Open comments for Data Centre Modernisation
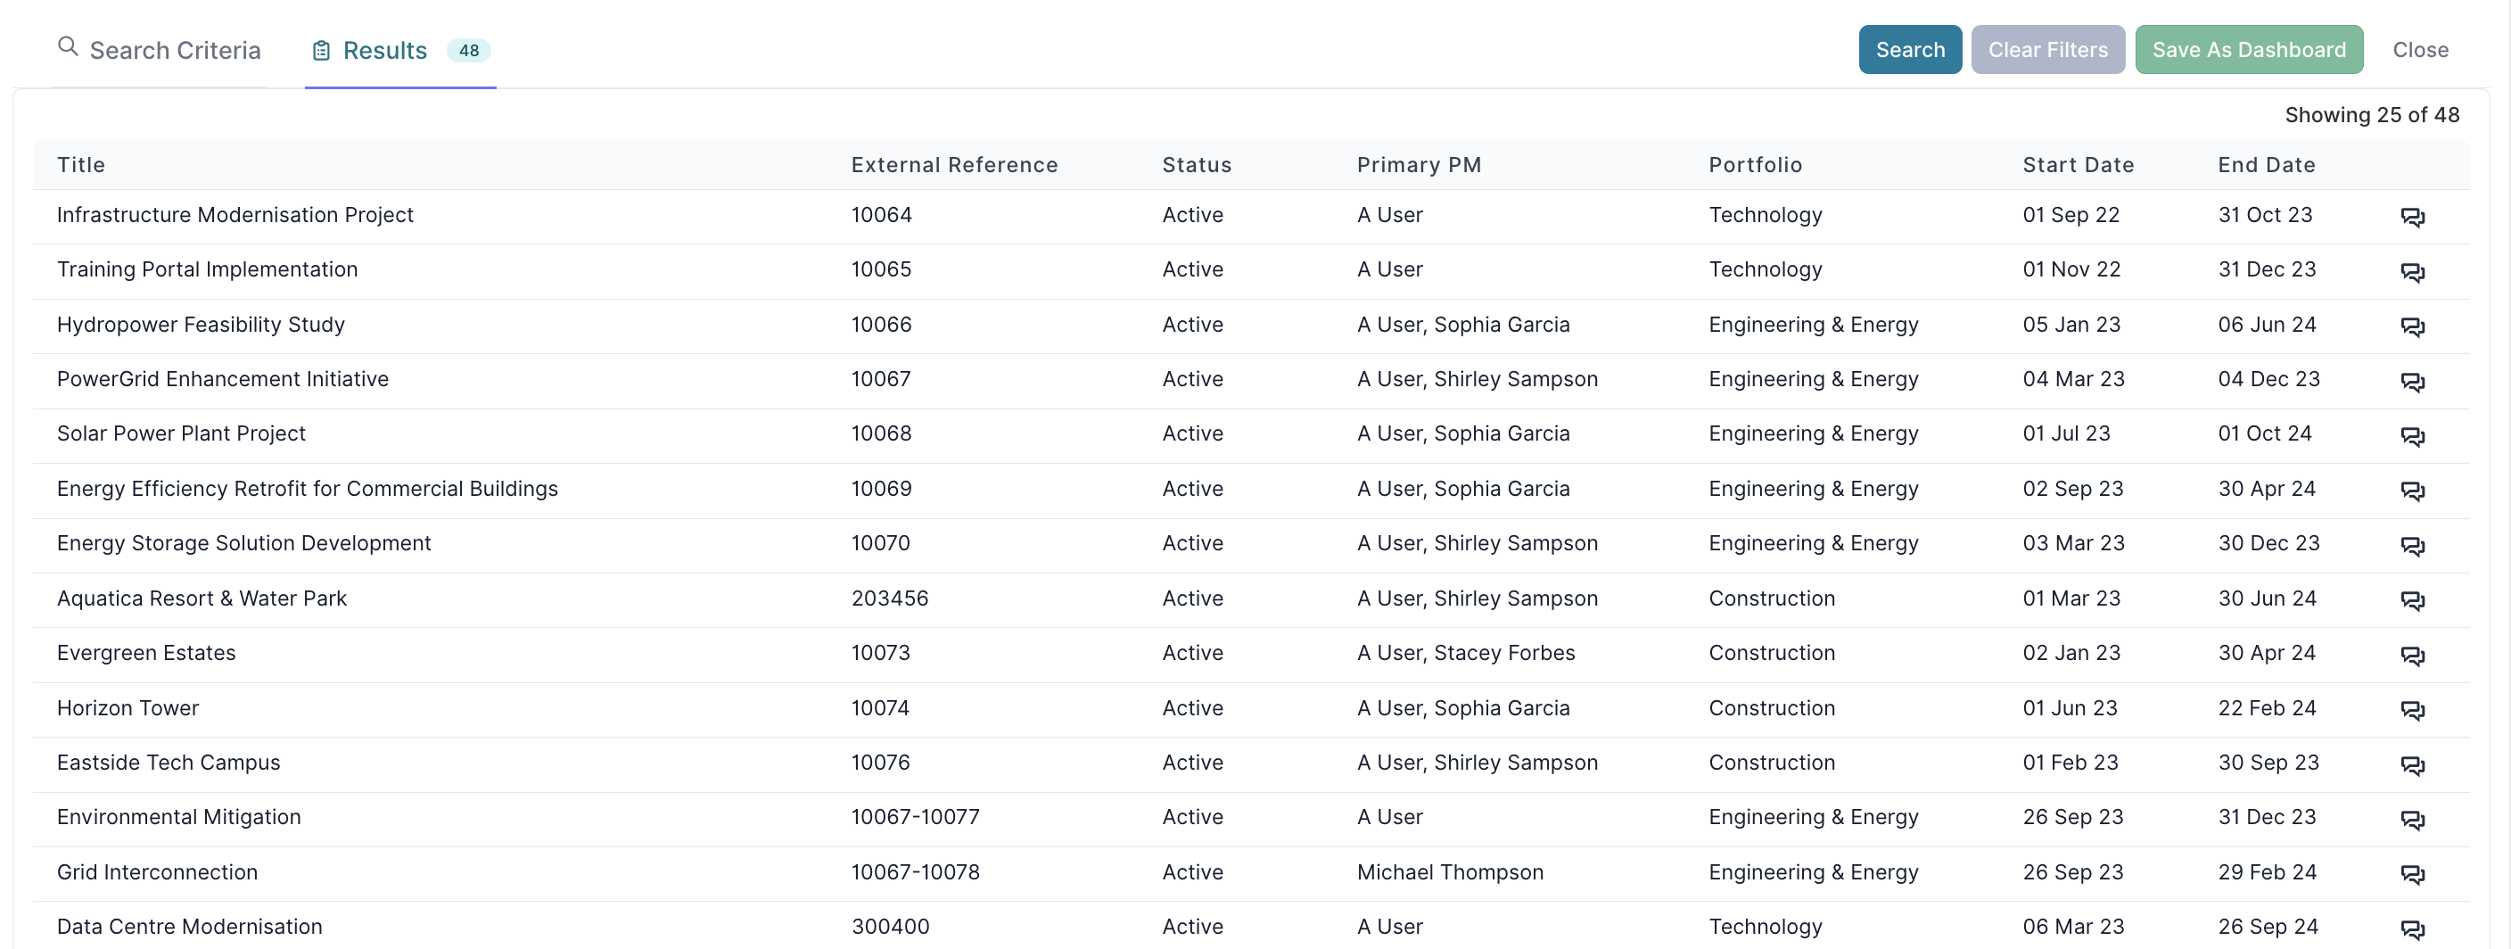This screenshot has width=2511, height=949. [2411, 928]
